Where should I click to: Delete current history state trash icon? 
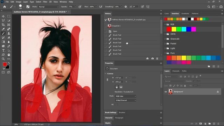(157, 58)
